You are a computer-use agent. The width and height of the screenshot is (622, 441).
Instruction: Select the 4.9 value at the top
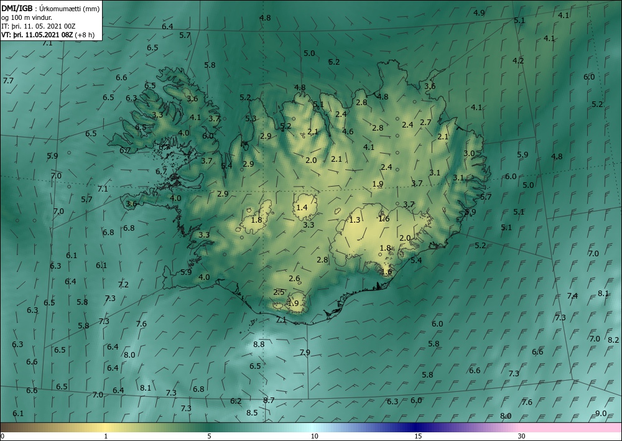[479, 12]
